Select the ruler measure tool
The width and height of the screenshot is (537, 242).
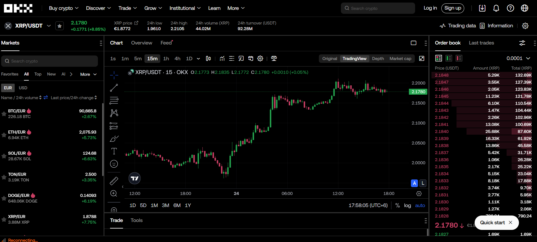[114, 181]
